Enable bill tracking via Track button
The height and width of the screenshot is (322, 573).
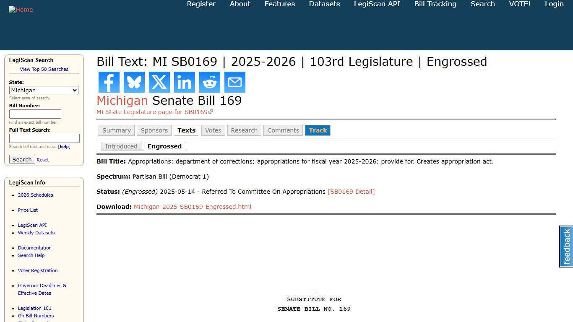(318, 130)
